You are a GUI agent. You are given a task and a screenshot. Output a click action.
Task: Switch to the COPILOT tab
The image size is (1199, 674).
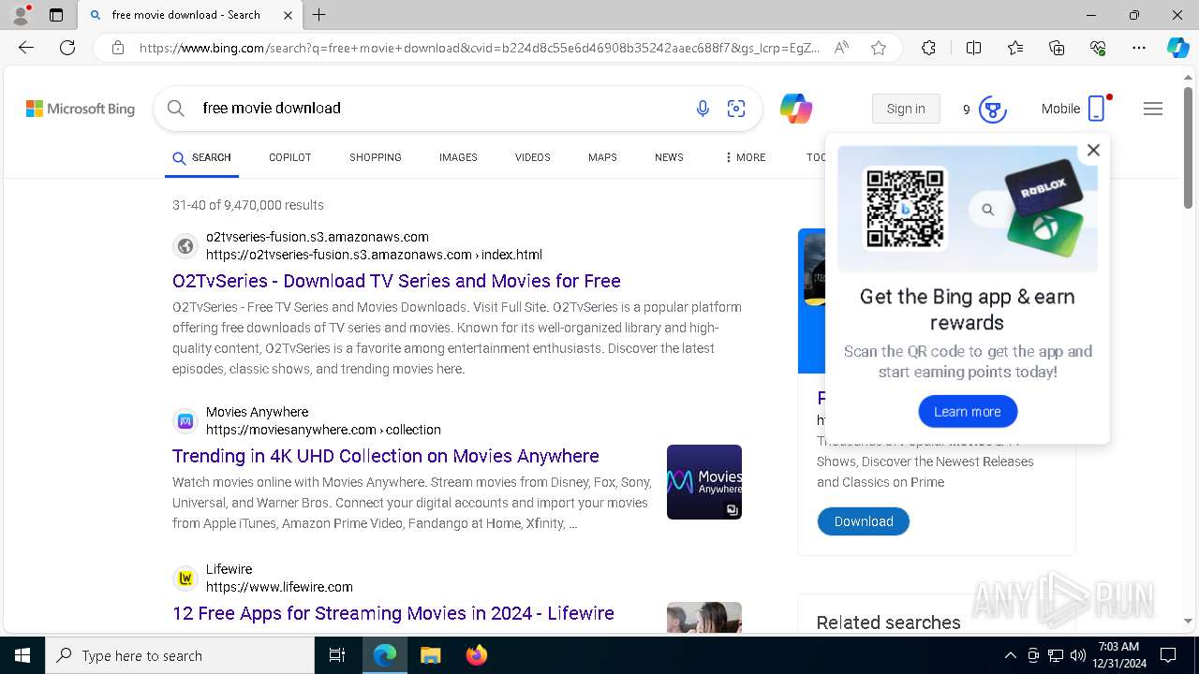290,157
